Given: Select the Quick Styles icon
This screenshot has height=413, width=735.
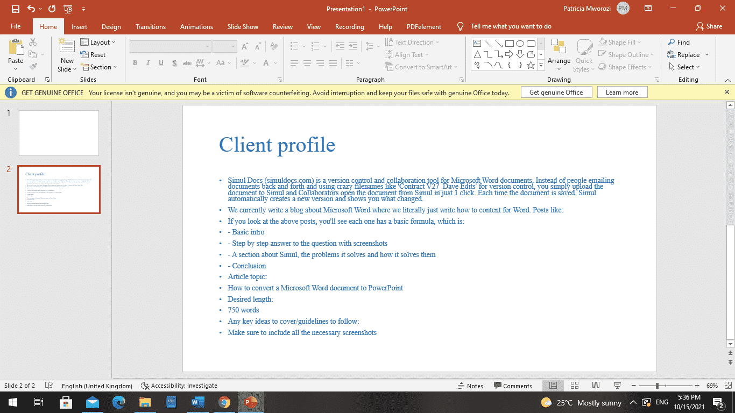Looking at the screenshot, I should pyautogui.click(x=584, y=54).
